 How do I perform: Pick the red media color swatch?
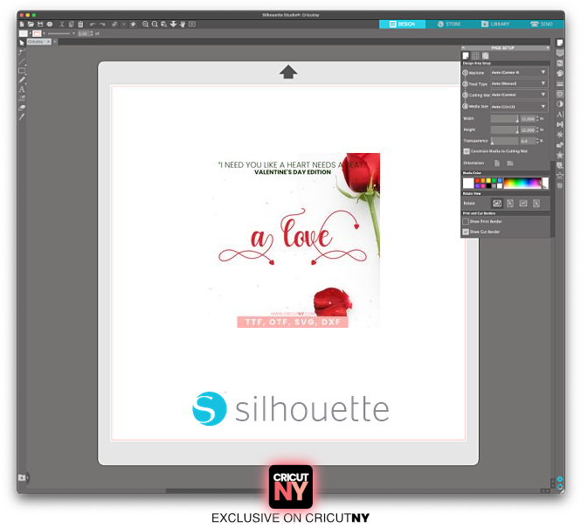pyautogui.click(x=477, y=181)
